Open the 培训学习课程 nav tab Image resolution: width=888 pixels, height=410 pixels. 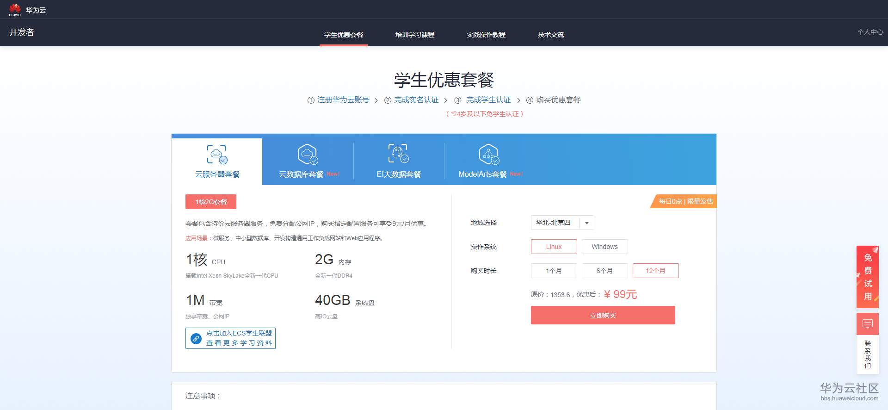(415, 35)
